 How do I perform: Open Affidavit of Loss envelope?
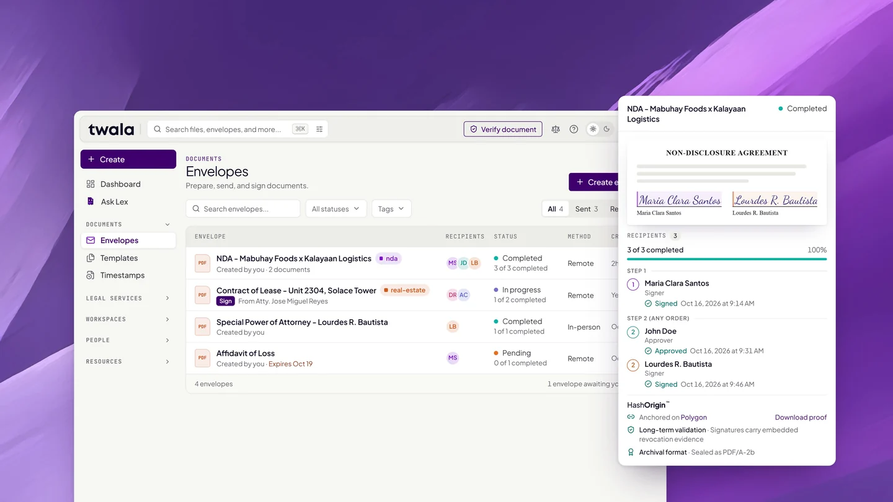246,353
